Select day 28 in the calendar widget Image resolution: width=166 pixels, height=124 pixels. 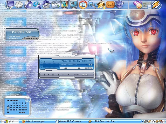coord(8,112)
